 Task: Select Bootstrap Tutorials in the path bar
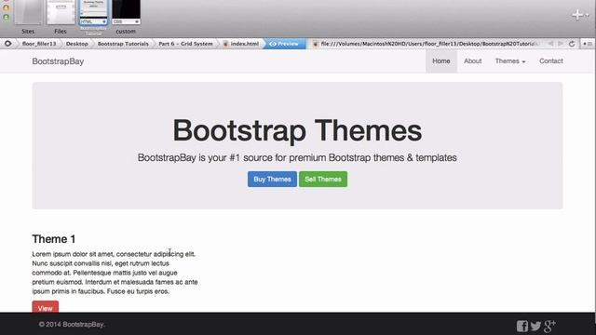click(x=123, y=44)
